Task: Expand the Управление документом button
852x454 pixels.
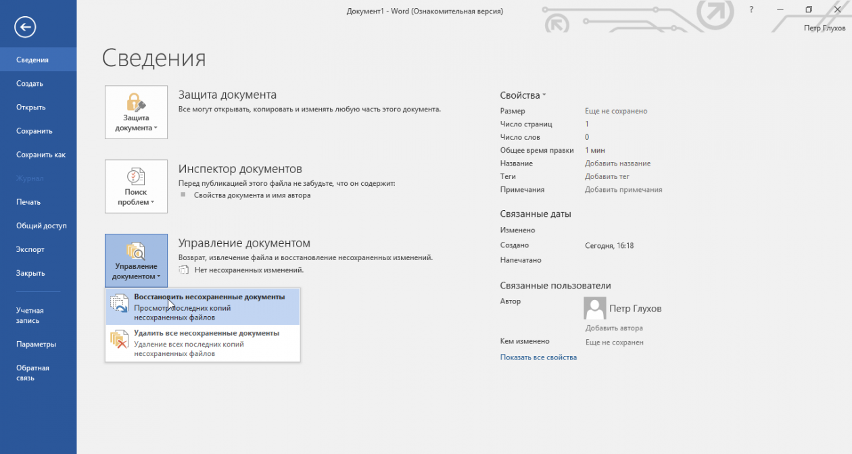Action: coord(136,261)
